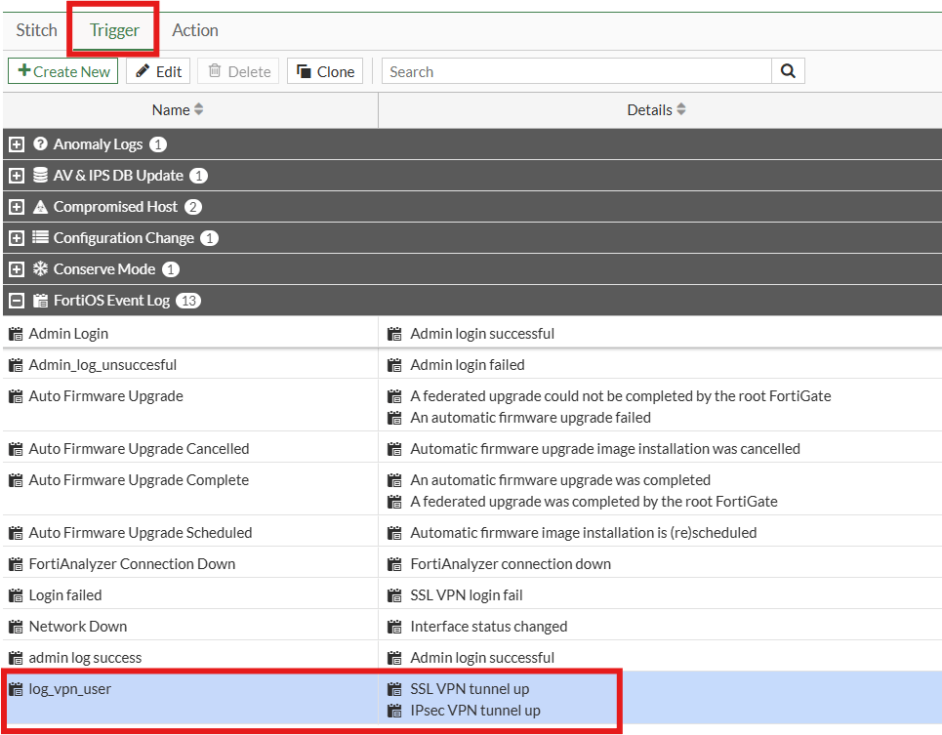This screenshot has height=735, width=942.
Task: Expand the Anomaly Logs group
Action: [x=17, y=144]
